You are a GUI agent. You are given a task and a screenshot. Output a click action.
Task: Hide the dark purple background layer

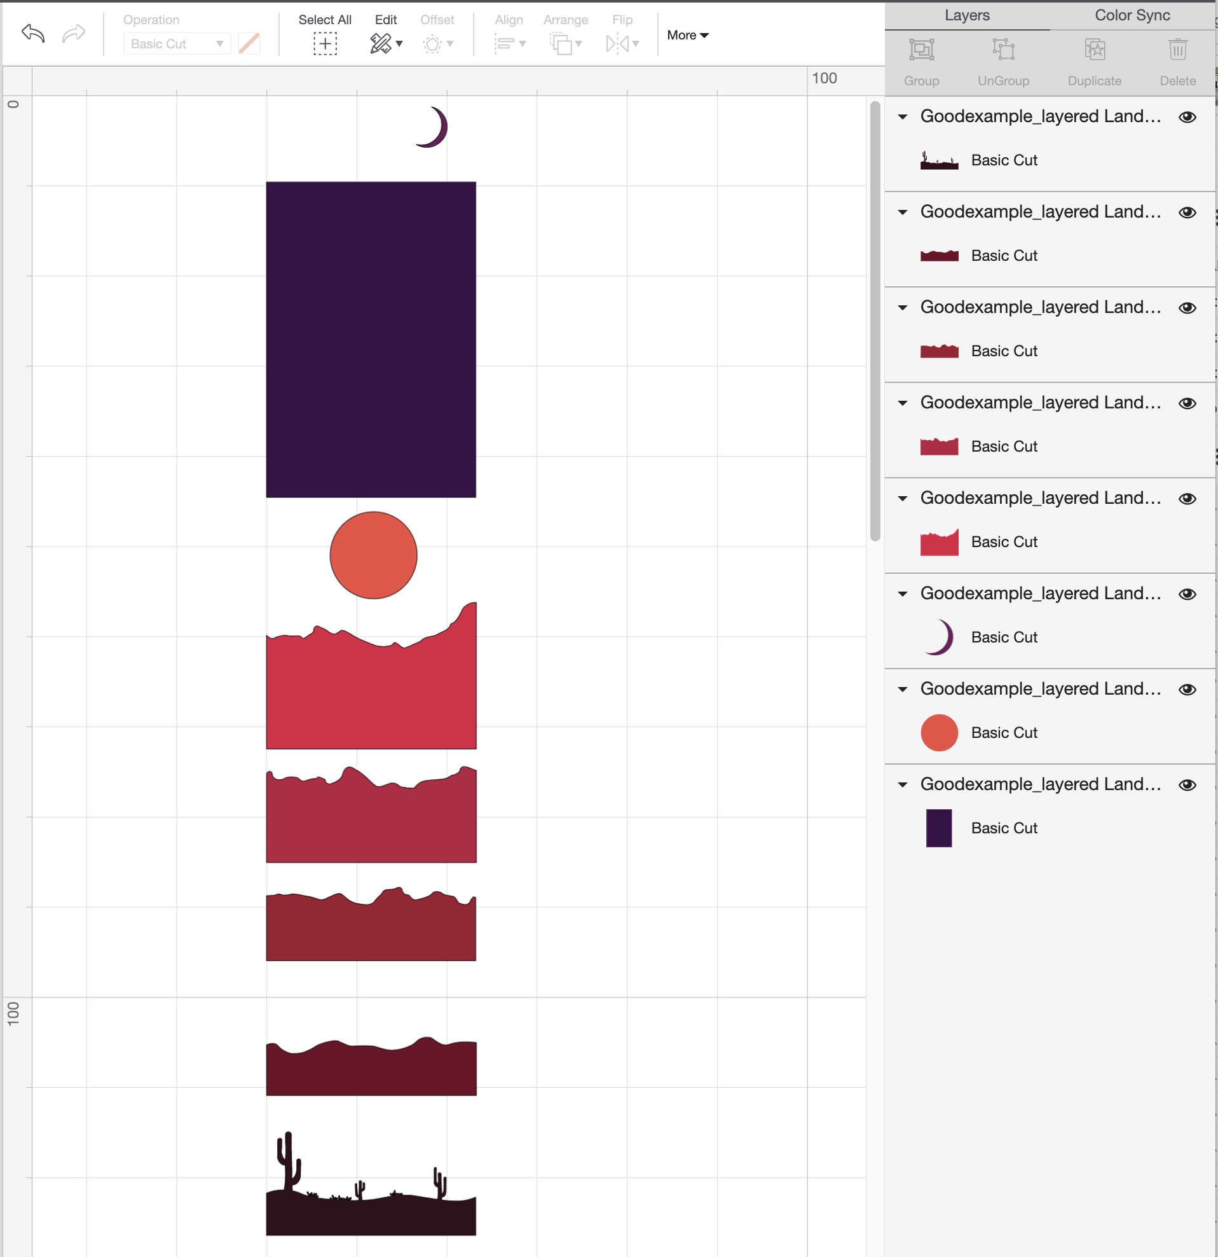[x=1187, y=784]
